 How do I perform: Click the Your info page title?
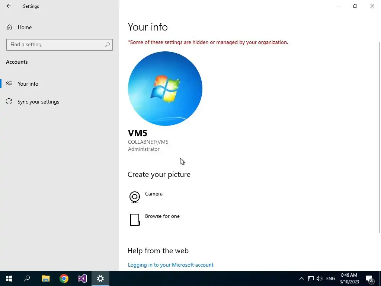pos(148,27)
